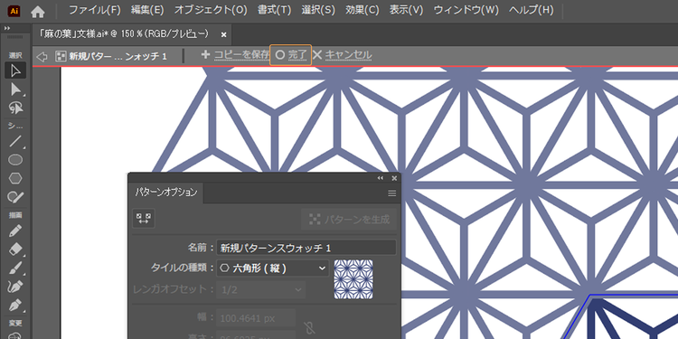This screenshot has height=339, width=678.
Task: Open the 表示(V) menu
Action: 406,10
